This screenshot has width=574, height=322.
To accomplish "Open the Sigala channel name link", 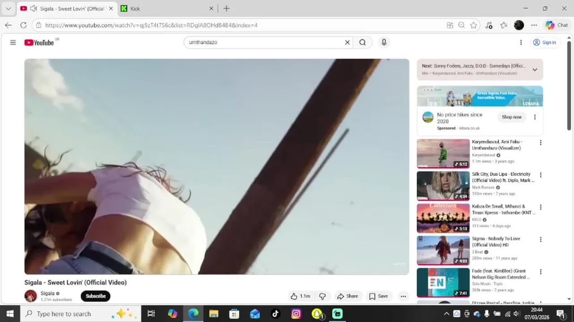I will click(47, 293).
